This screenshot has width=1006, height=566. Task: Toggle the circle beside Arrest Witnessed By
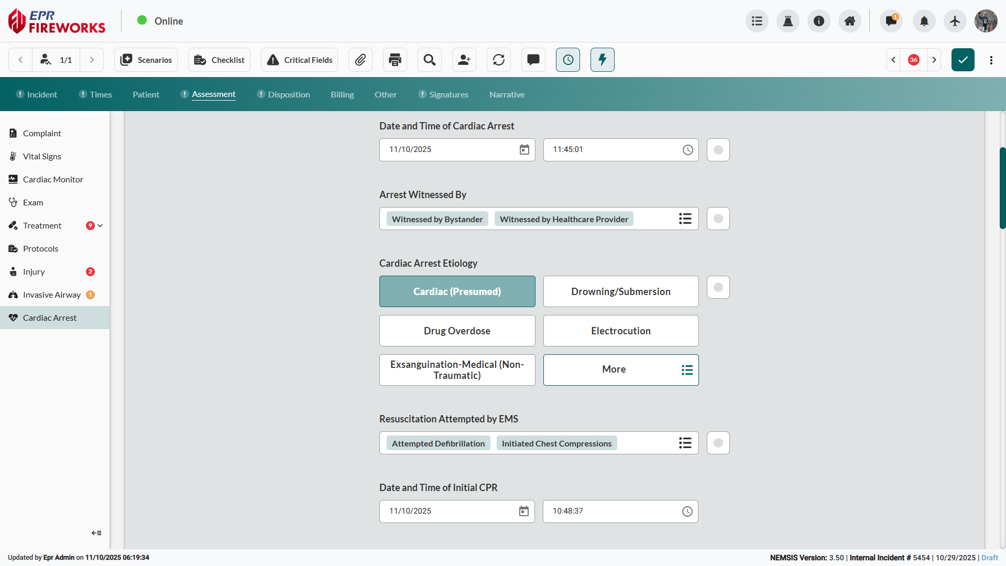(x=718, y=219)
